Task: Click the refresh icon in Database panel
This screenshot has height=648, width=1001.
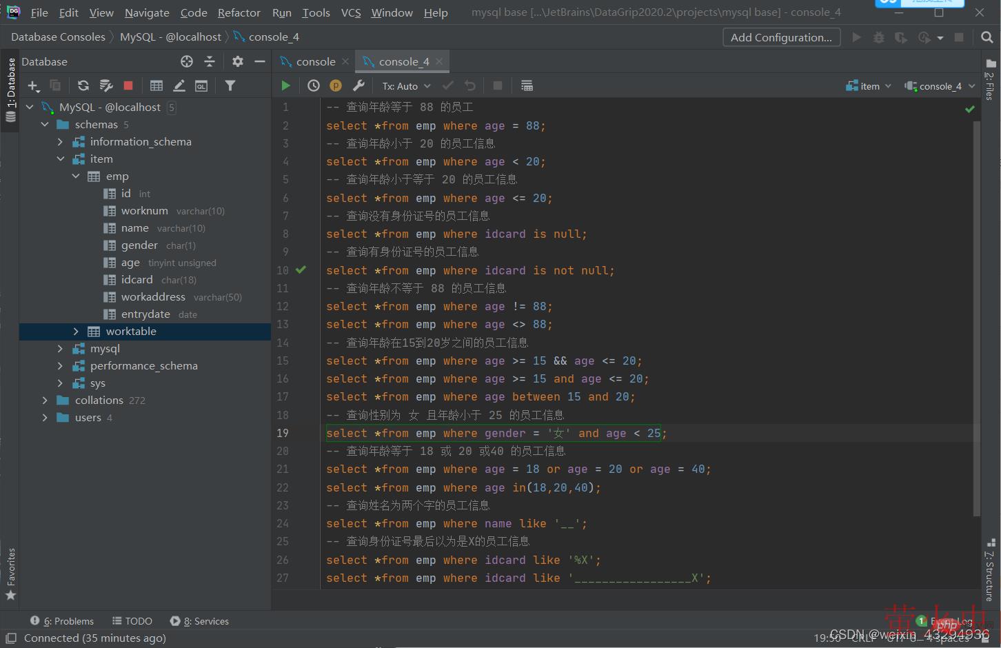Action: tap(83, 85)
